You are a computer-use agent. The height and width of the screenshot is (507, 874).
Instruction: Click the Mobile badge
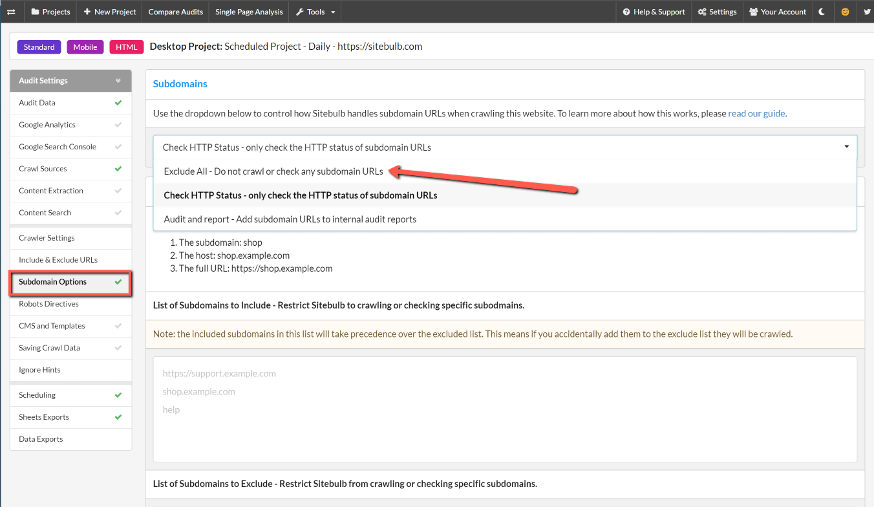pyautogui.click(x=85, y=47)
